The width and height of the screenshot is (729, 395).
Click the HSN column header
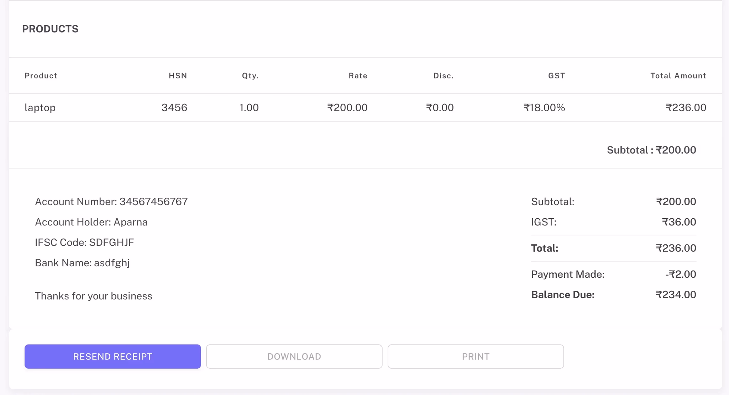tap(177, 75)
